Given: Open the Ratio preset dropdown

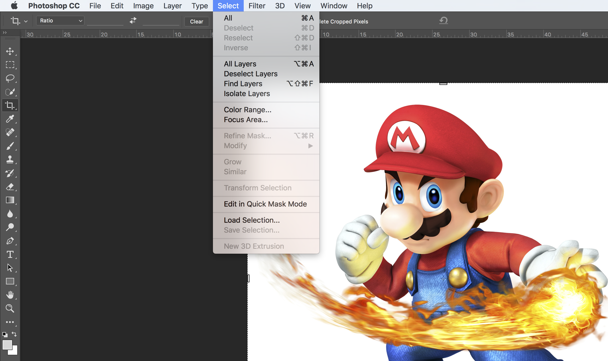Looking at the screenshot, I should 60,21.
